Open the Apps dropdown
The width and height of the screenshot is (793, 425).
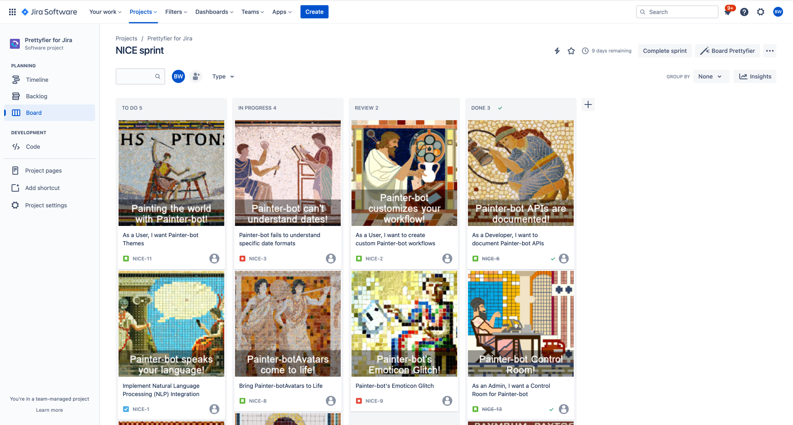[282, 12]
